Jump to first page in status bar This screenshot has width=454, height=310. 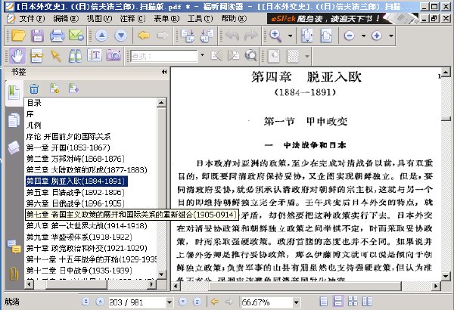[86, 302]
